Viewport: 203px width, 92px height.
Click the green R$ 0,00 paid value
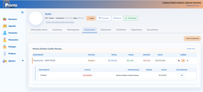[x=130, y=60]
